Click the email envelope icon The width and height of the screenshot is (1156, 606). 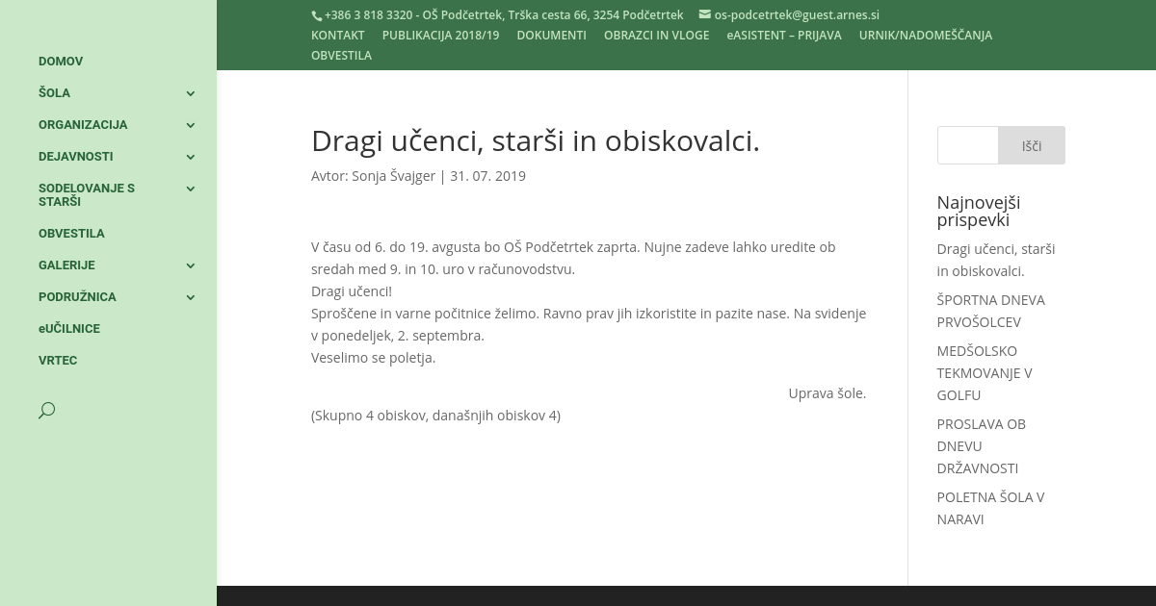click(704, 14)
